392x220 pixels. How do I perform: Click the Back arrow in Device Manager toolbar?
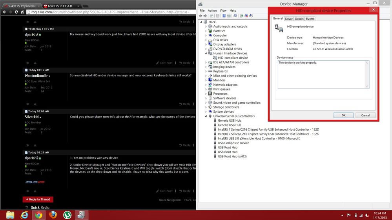point(201,16)
